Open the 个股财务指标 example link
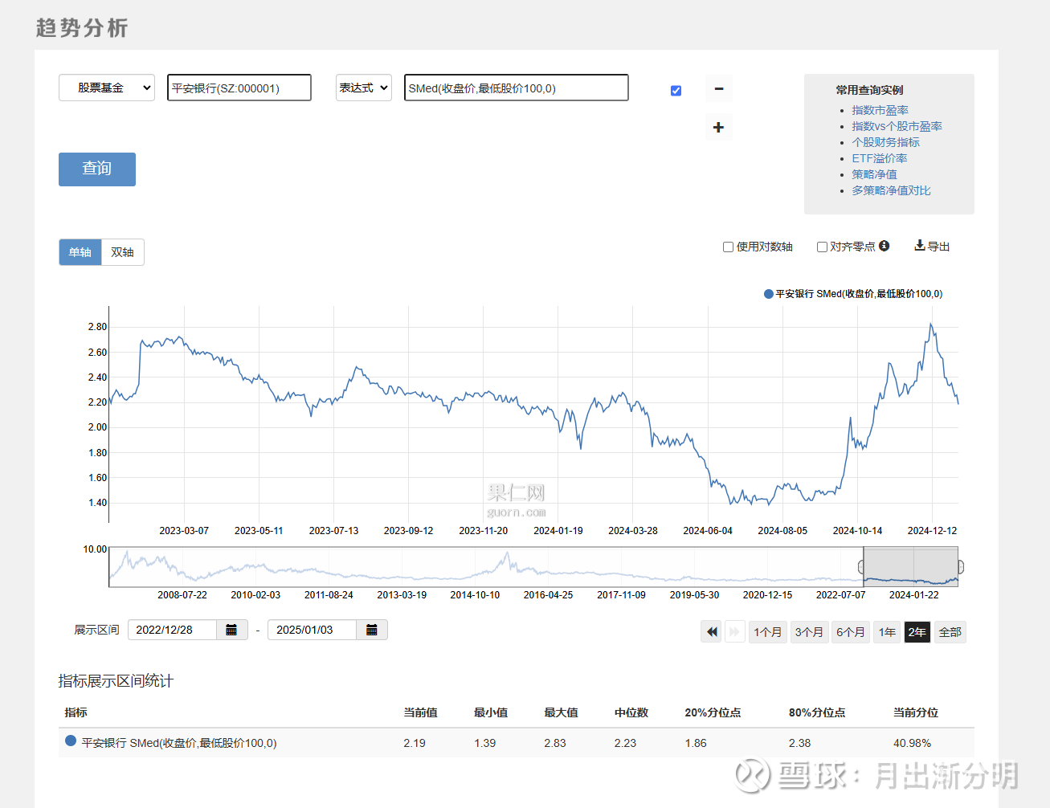This screenshot has width=1050, height=808. [x=886, y=142]
